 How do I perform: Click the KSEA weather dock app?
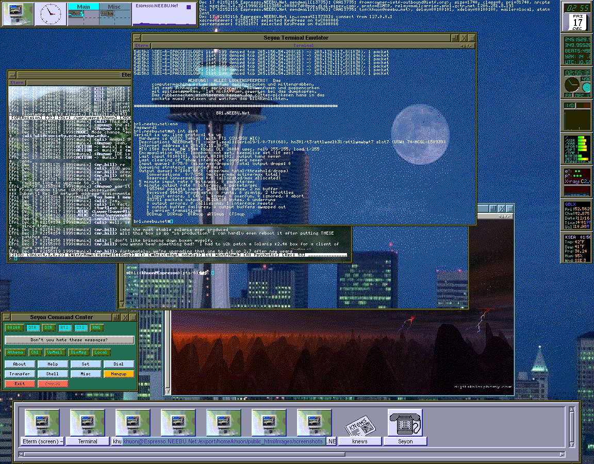point(577,248)
